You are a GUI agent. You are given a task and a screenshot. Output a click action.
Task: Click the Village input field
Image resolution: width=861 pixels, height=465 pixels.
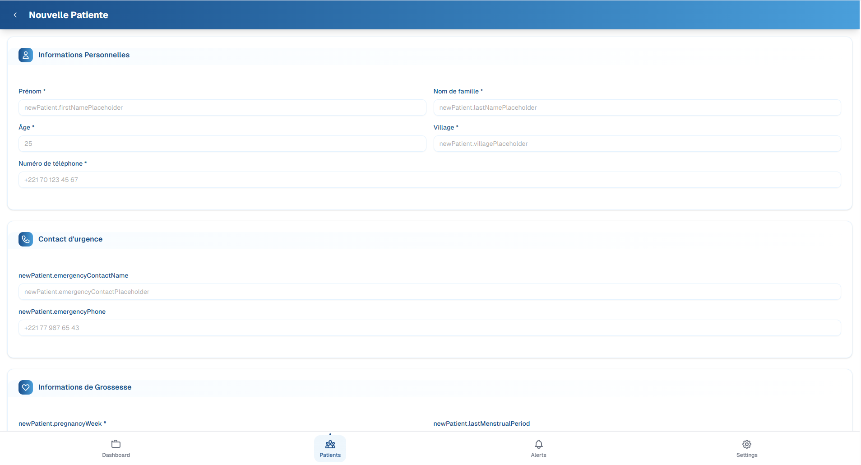(x=637, y=144)
